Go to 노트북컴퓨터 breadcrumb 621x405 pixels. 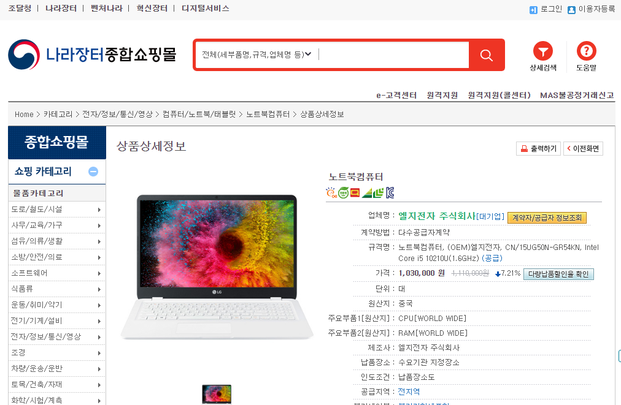coord(268,115)
